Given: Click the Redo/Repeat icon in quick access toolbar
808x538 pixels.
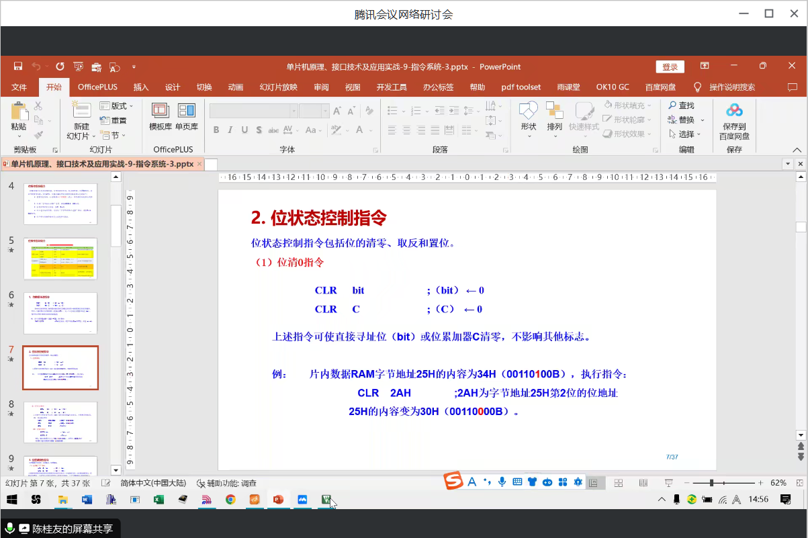Looking at the screenshot, I should pyautogui.click(x=60, y=66).
